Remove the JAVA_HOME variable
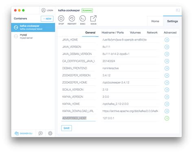The width and height of the screenshot is (193, 153). click(167, 40)
